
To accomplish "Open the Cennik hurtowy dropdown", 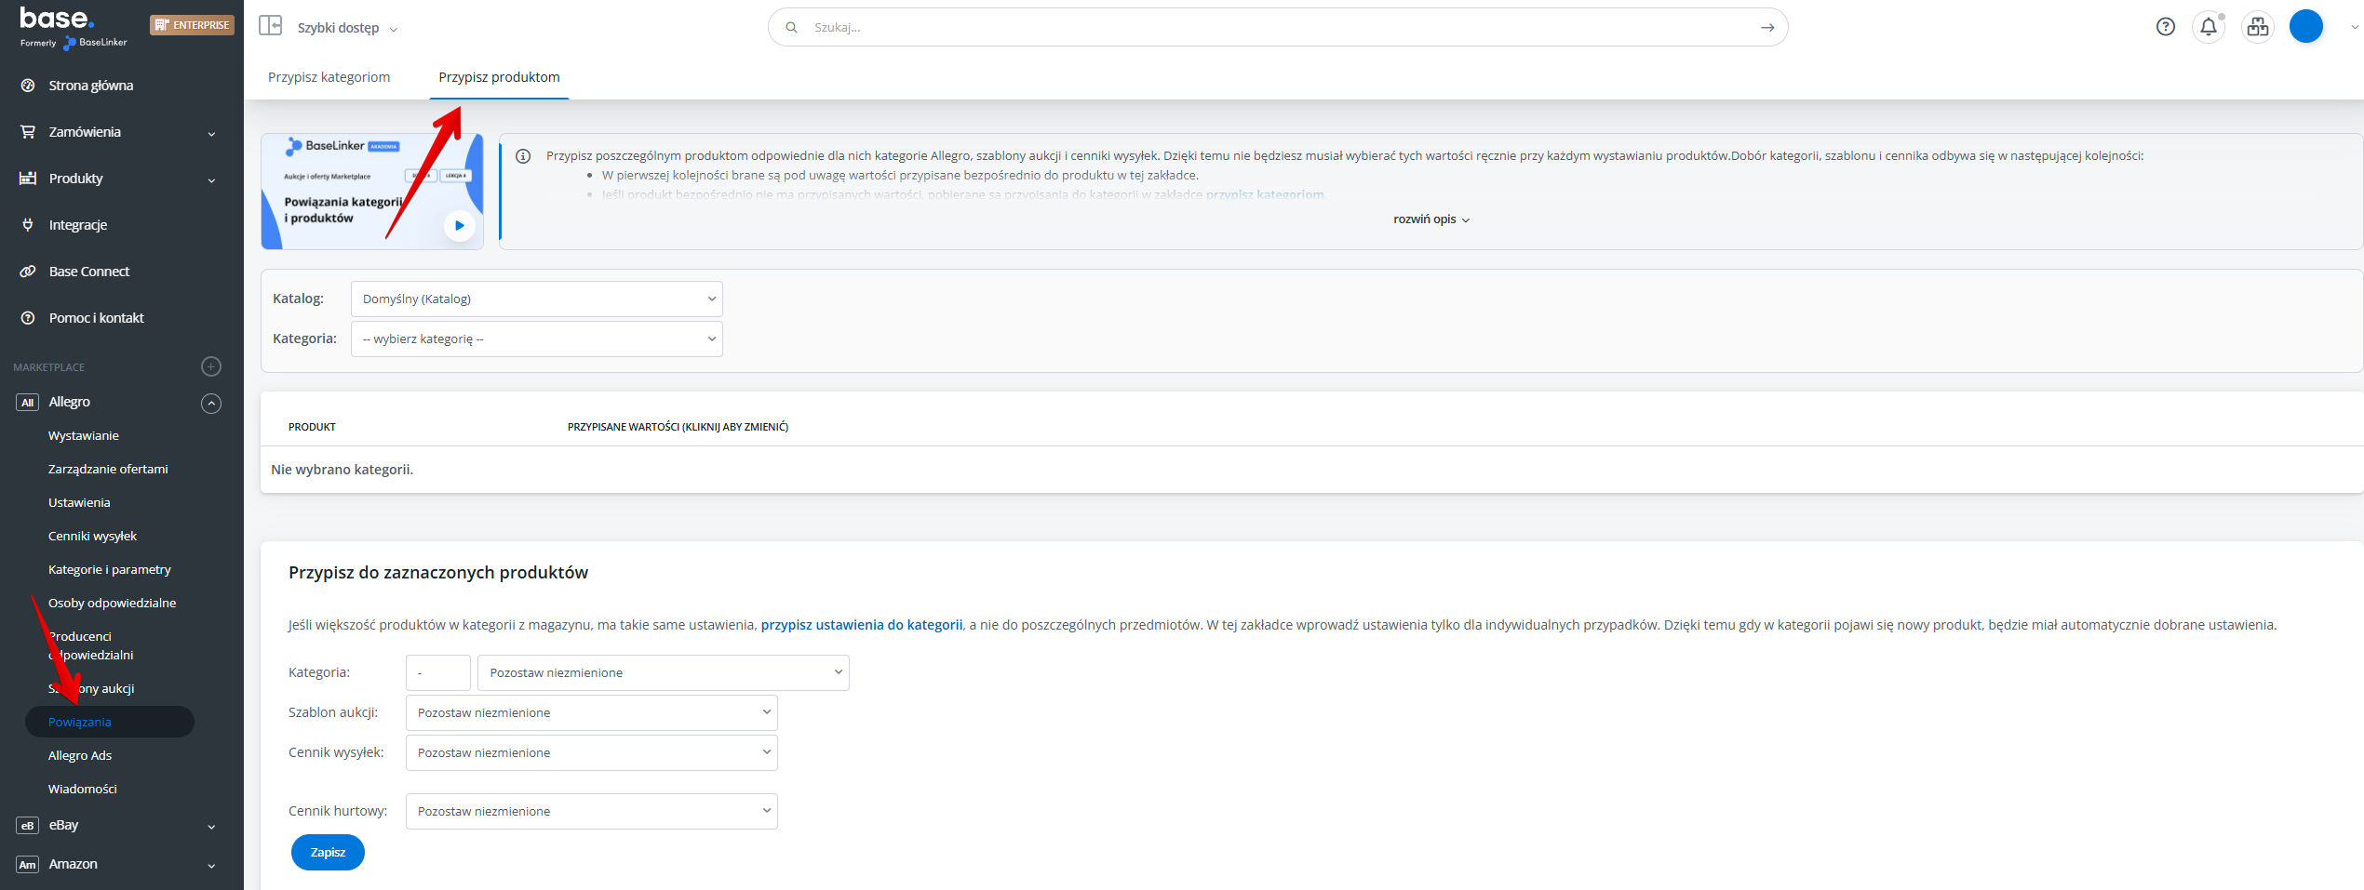I will coord(591,812).
